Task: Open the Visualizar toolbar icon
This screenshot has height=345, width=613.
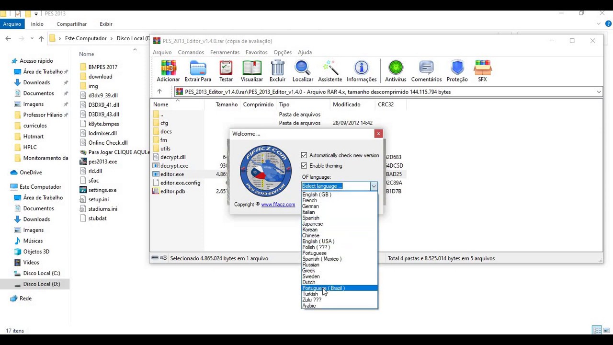Action: click(252, 71)
